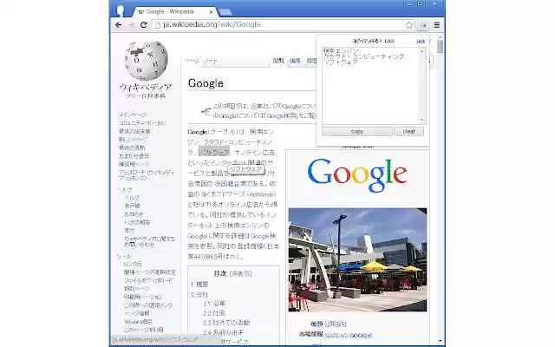Screen dimensions: 555x347
Task: Switch to the ノート tab
Action: [x=210, y=61]
